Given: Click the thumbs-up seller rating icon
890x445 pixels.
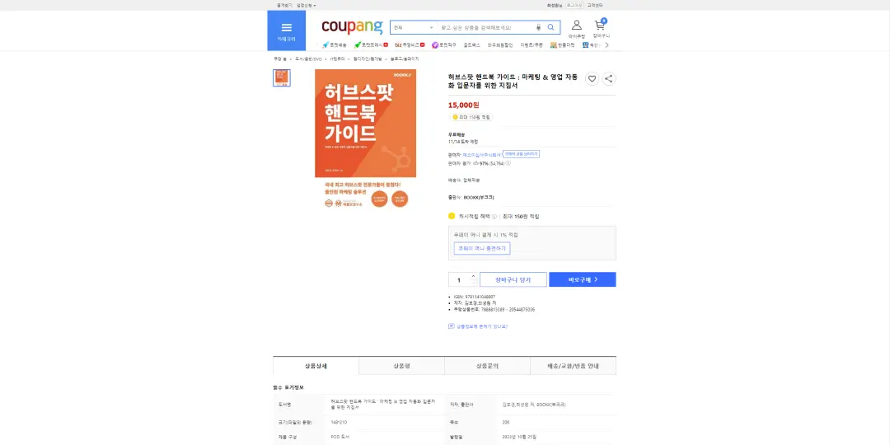Looking at the screenshot, I should pyautogui.click(x=475, y=163).
